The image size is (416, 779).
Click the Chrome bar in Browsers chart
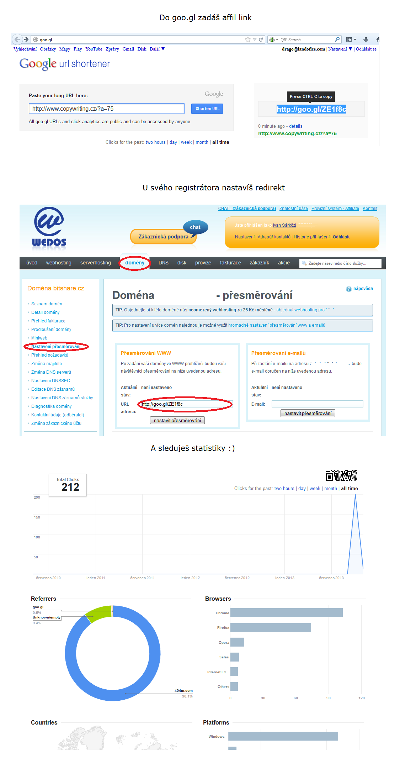[287, 613]
